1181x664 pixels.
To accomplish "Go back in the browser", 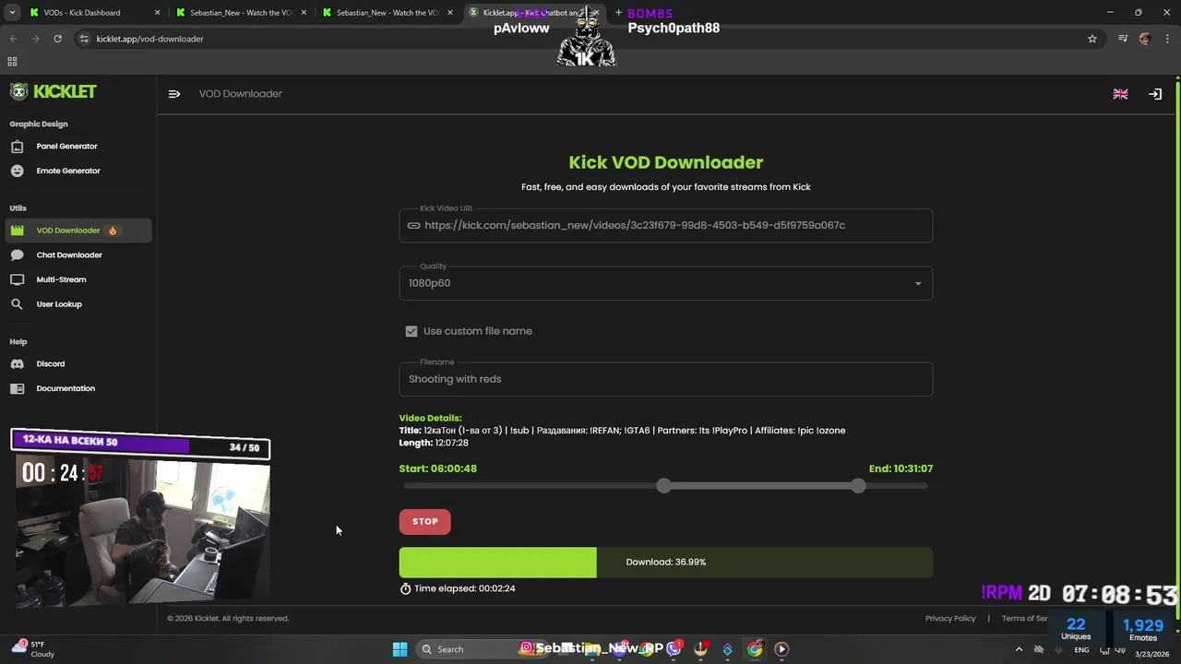I will tap(13, 39).
